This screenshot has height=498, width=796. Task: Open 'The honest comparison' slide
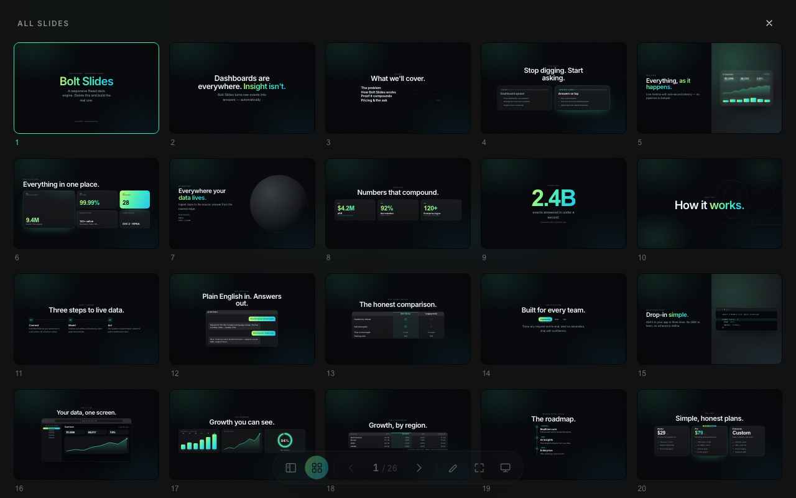point(398,319)
